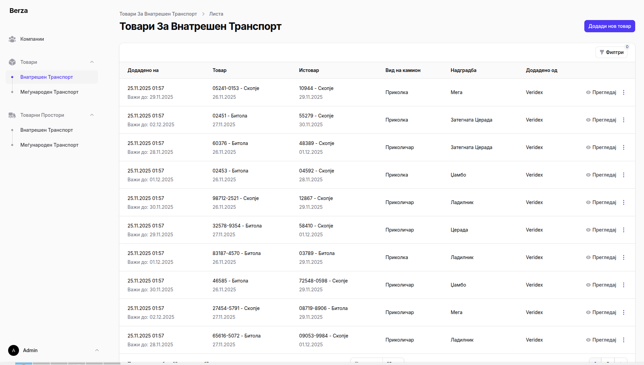Click the eye icon for row 98712-2521 - Скопје

pos(588,202)
